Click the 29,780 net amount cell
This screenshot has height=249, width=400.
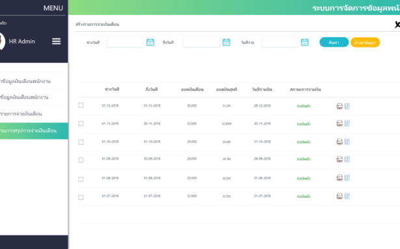[226, 159]
